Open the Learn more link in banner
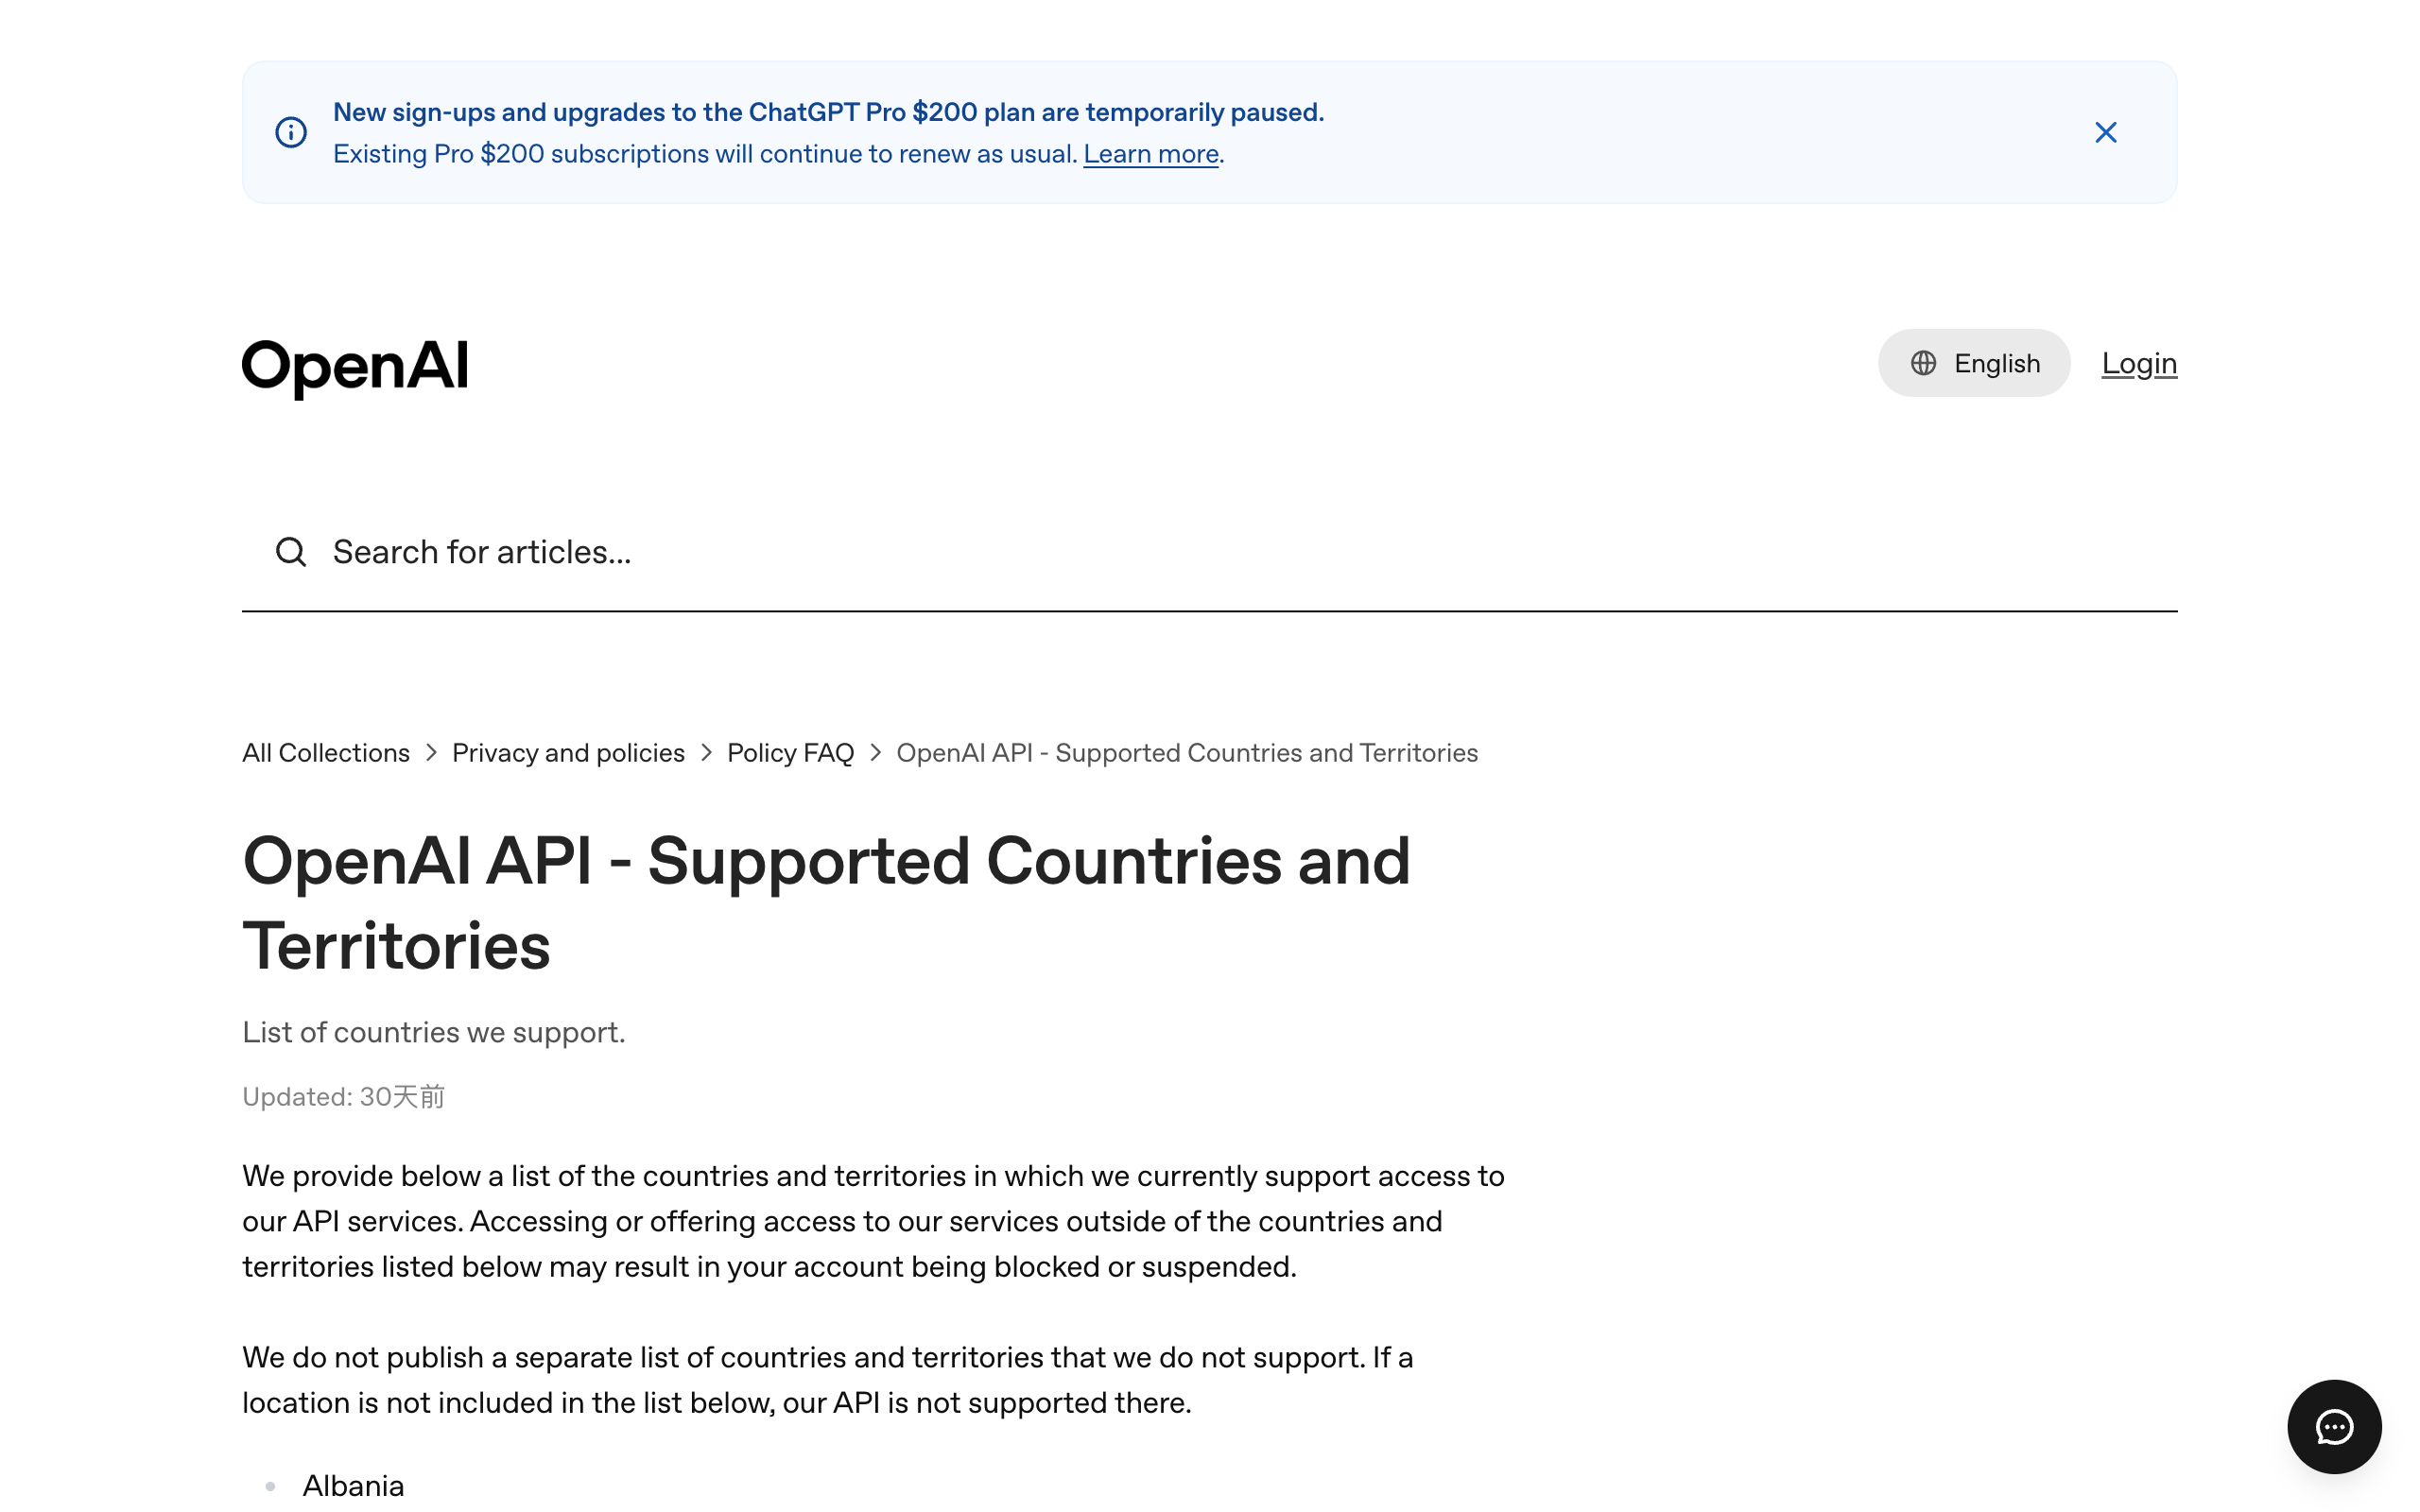 [1151, 154]
